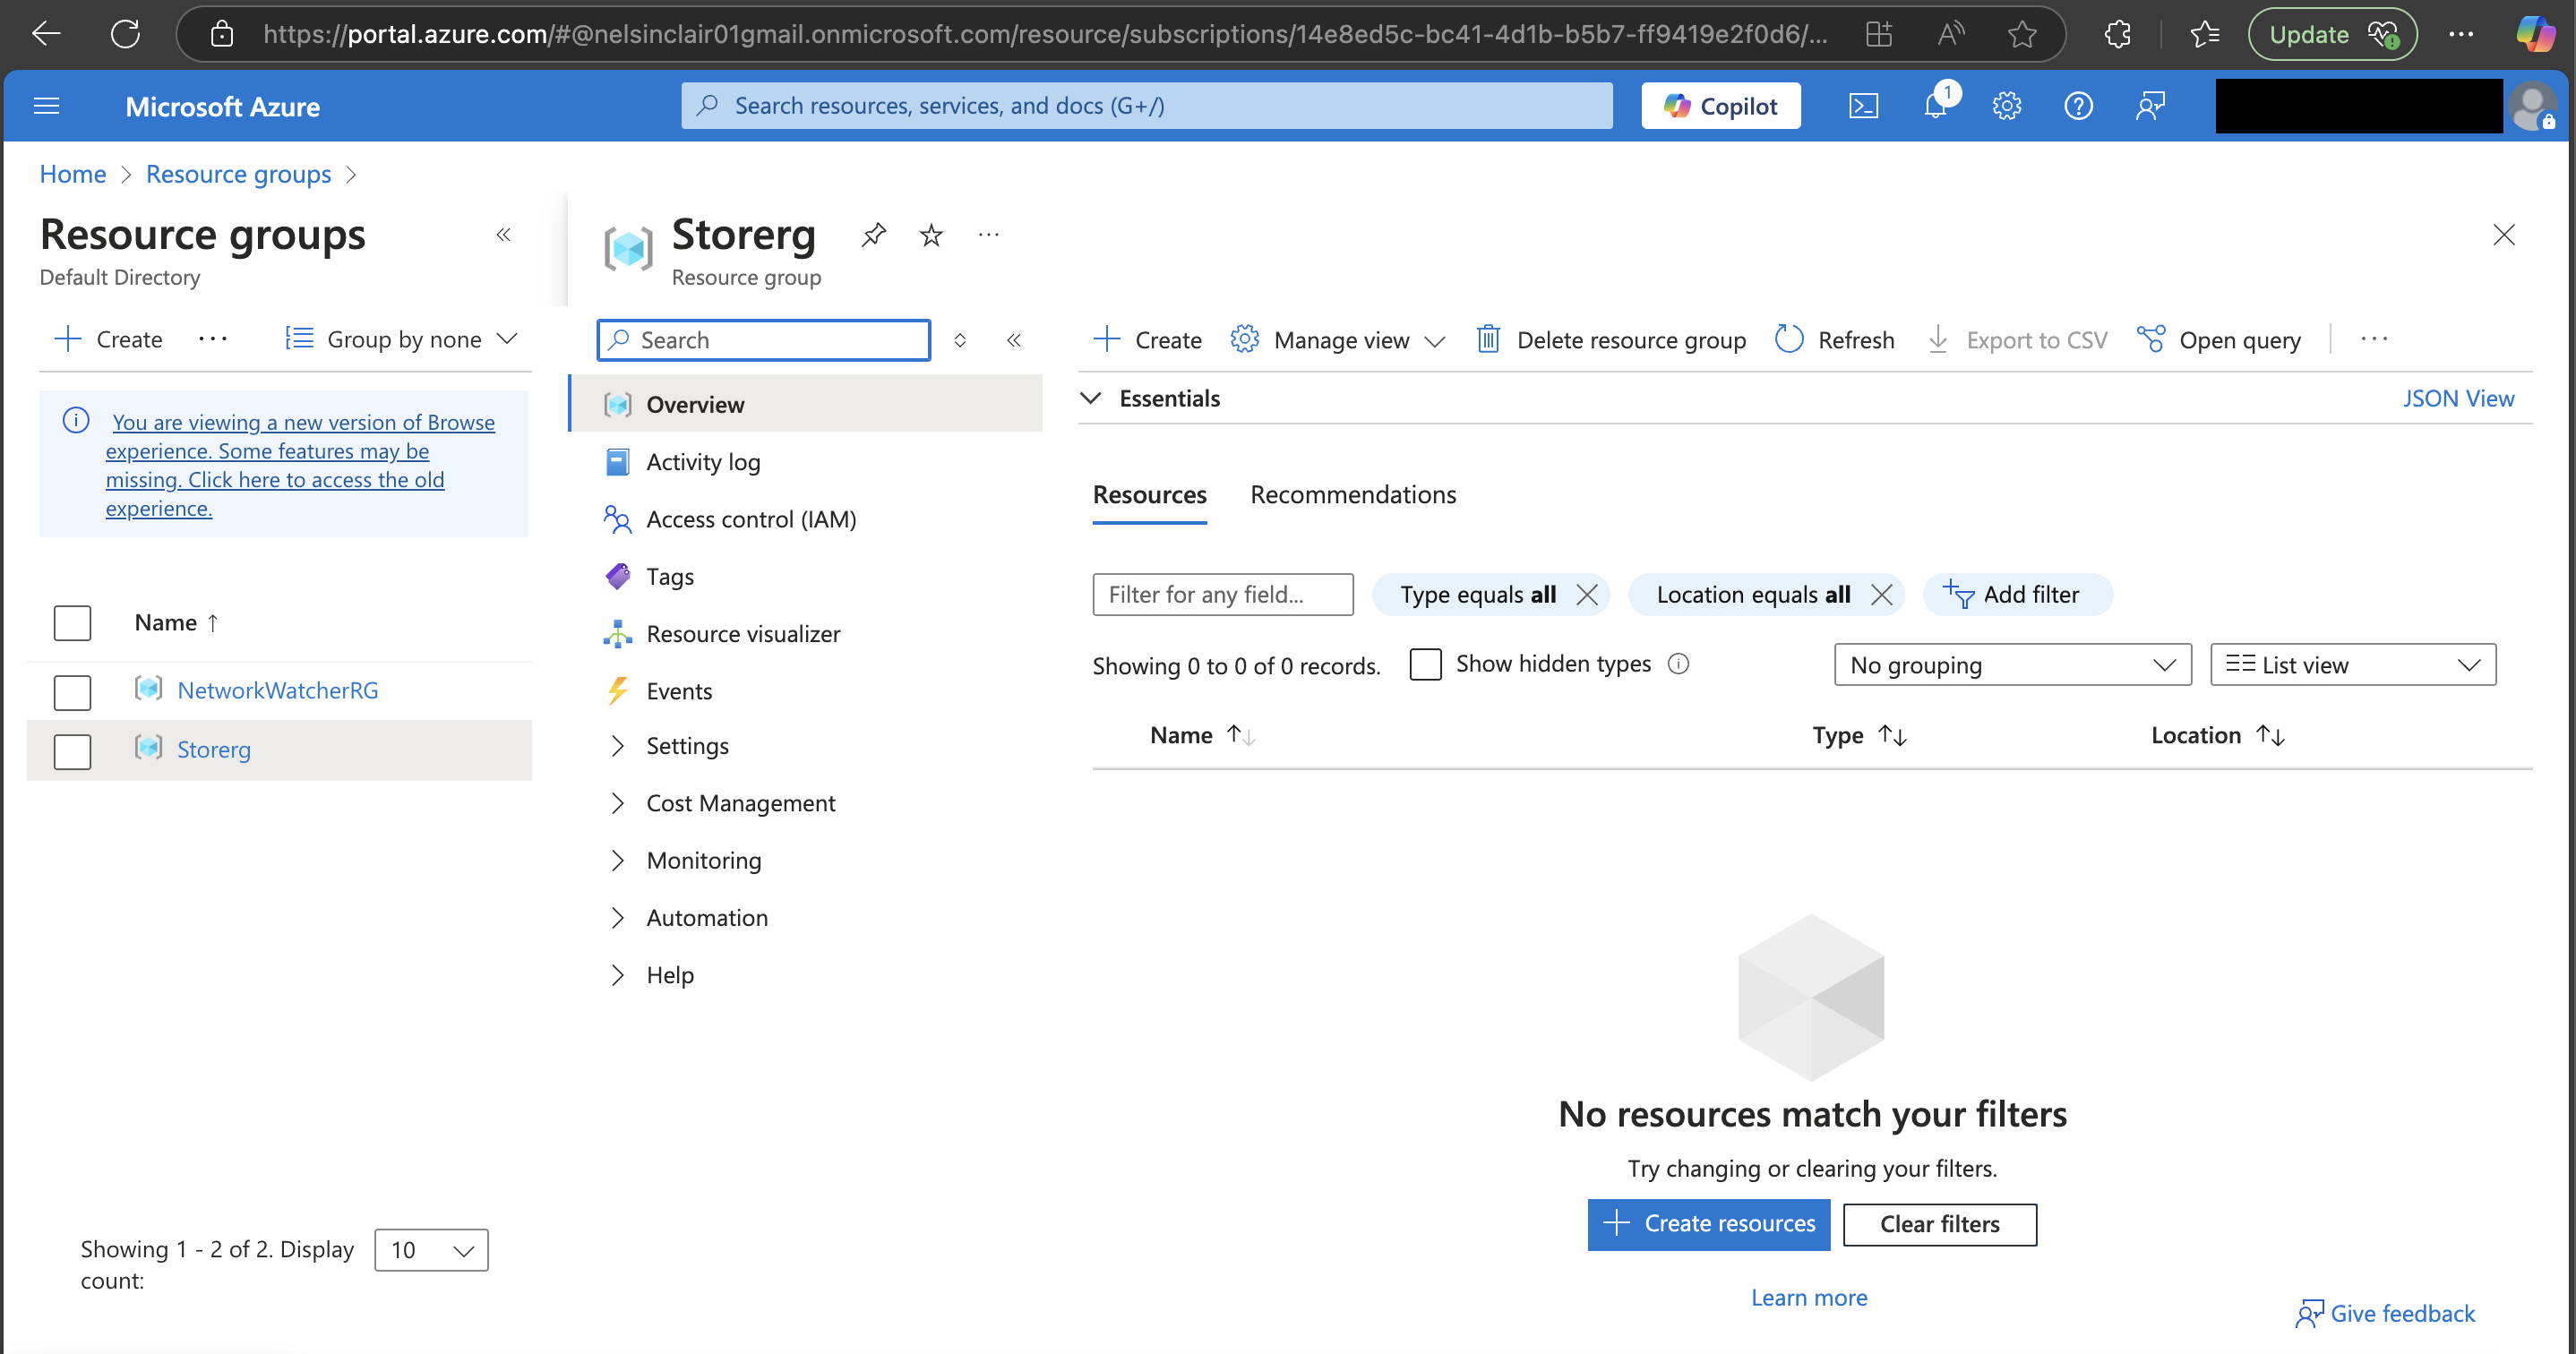
Task: Open the JSON View link
Action: point(2458,398)
